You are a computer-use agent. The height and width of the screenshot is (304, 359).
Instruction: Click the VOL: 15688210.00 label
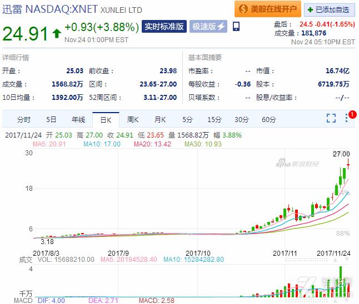click(x=66, y=260)
